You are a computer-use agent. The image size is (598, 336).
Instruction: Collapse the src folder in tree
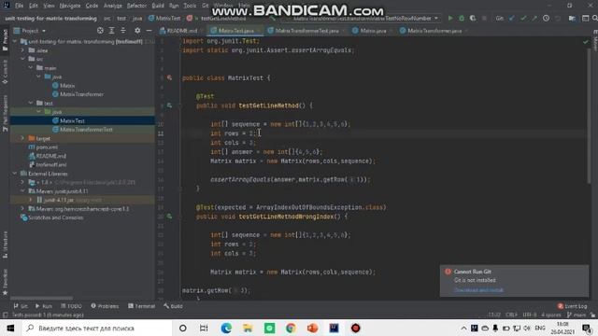(x=22, y=59)
